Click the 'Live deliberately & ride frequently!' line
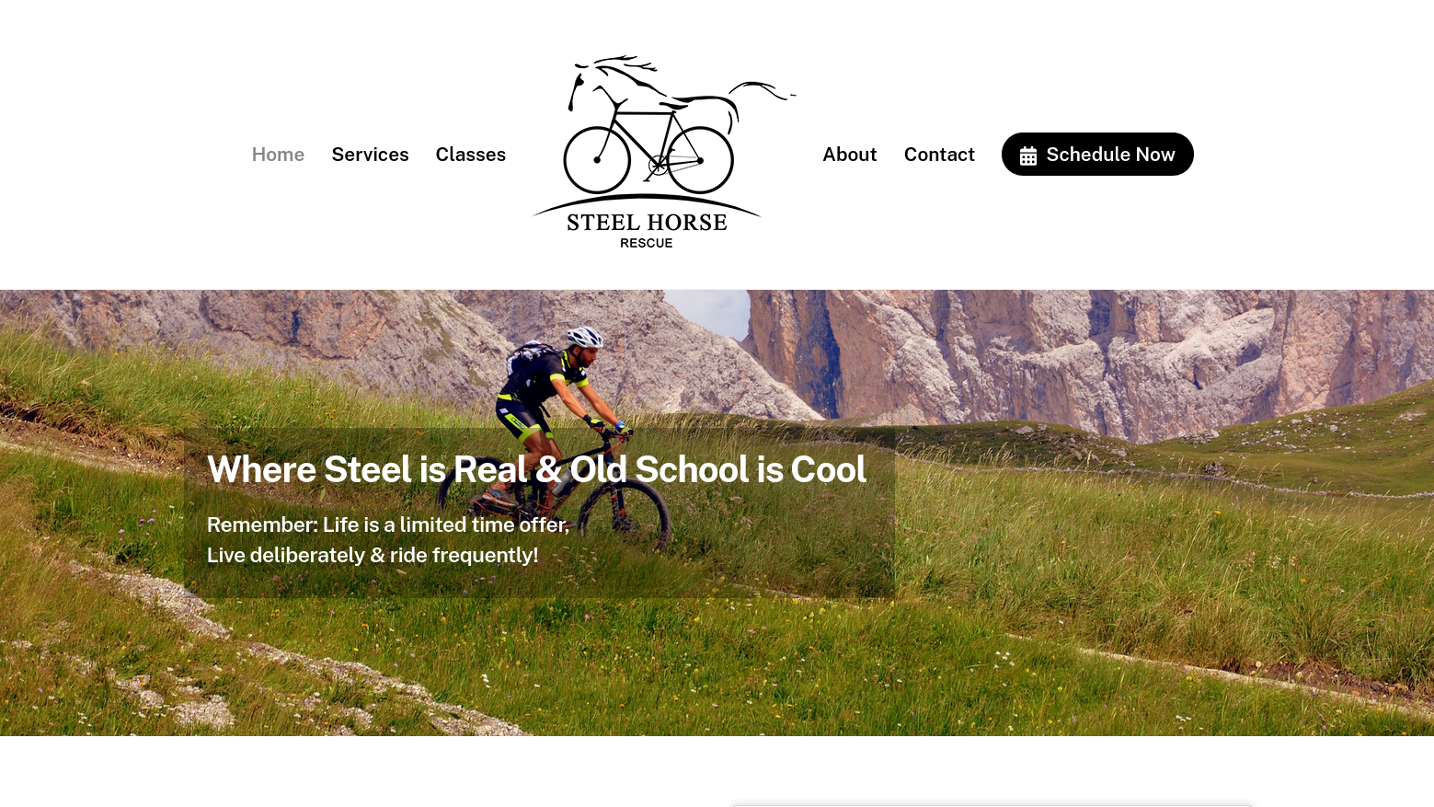1434x807 pixels. 373,555
